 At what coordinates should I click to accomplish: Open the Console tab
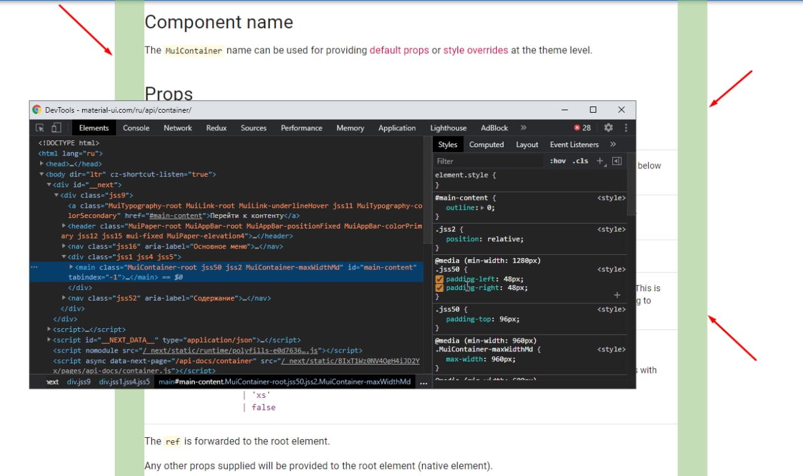tap(136, 128)
